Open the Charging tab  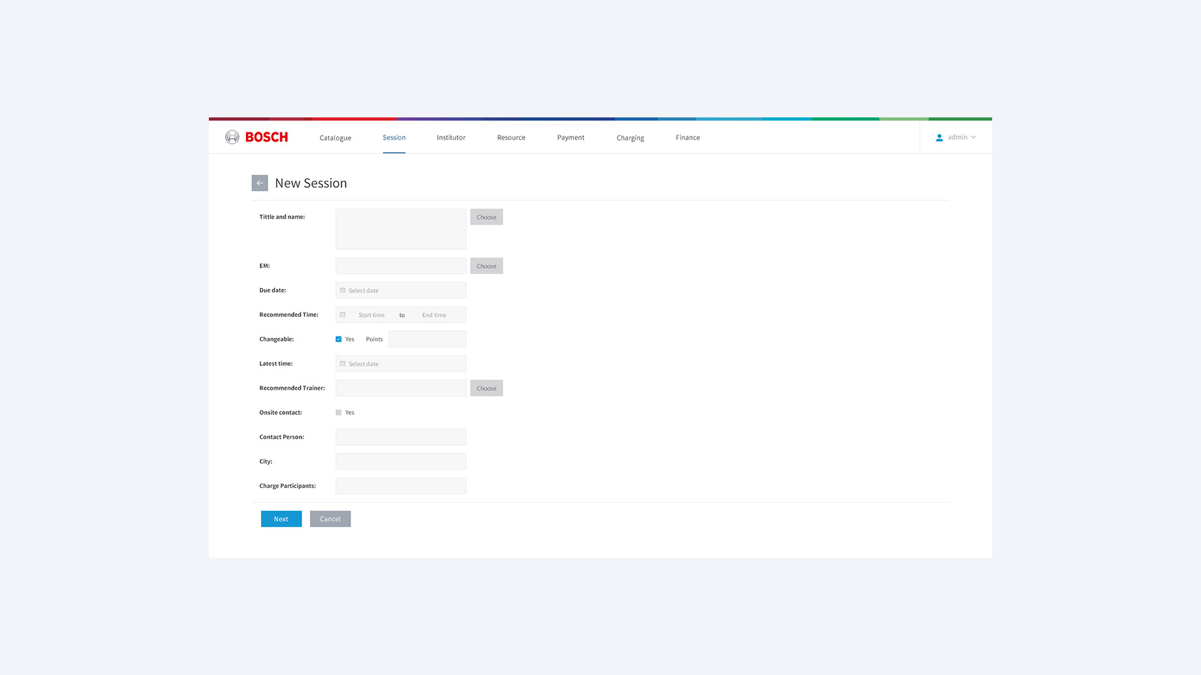[631, 138]
